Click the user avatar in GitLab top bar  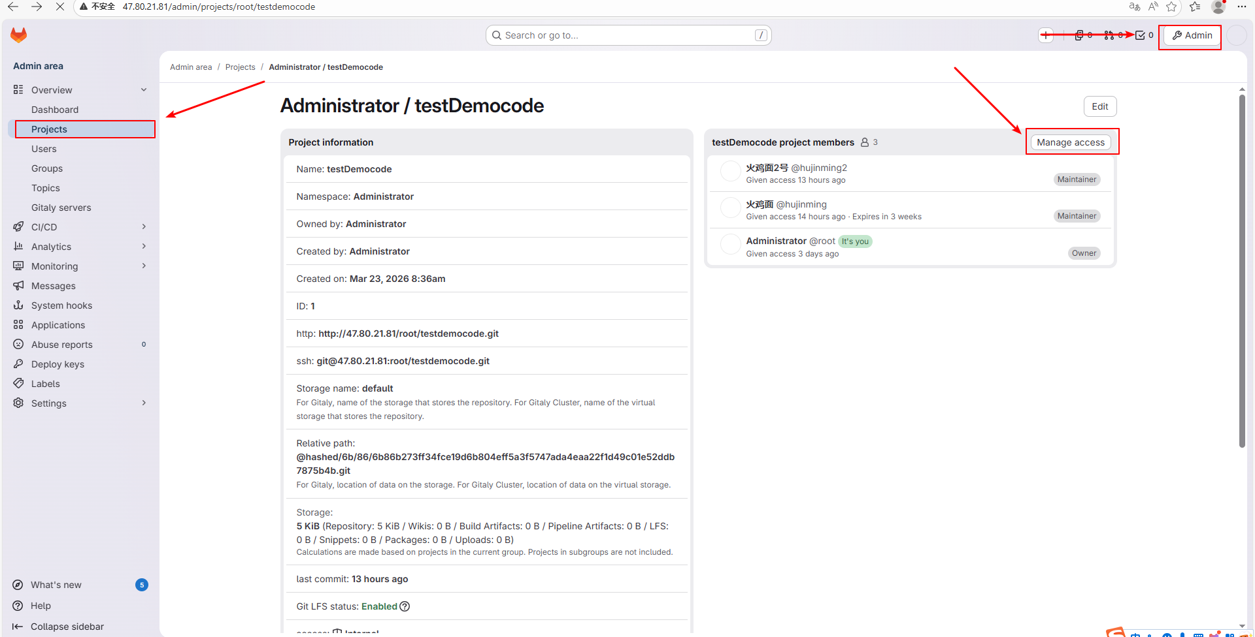tap(1237, 35)
